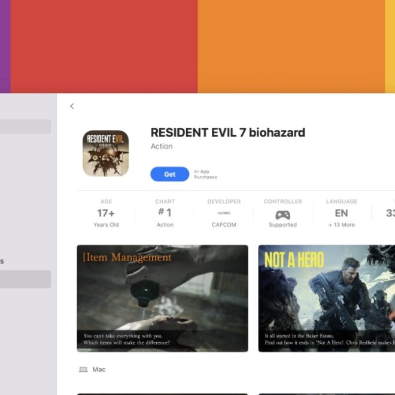The width and height of the screenshot is (395, 395).
Task: Select the Mac laptop platform icon
Action: tap(83, 369)
